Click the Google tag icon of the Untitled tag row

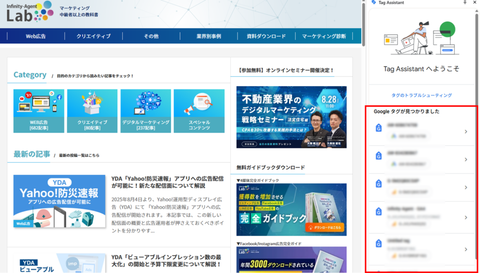[379, 244]
